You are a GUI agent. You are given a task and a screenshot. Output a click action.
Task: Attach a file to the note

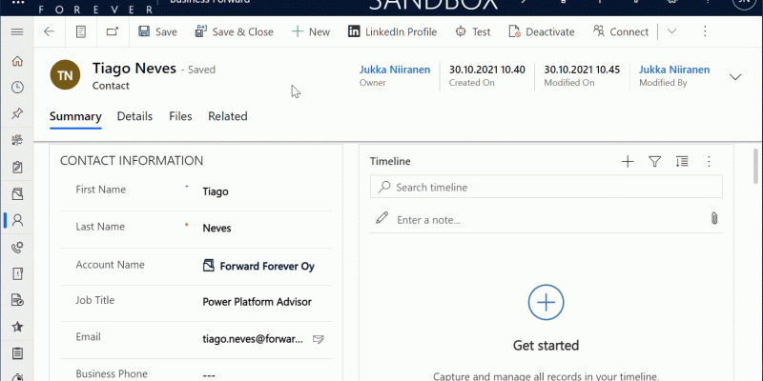click(713, 218)
